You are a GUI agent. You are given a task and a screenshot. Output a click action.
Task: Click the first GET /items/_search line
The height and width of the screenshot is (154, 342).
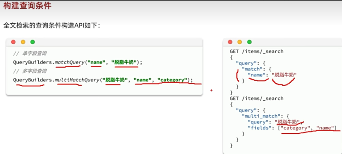point(256,51)
